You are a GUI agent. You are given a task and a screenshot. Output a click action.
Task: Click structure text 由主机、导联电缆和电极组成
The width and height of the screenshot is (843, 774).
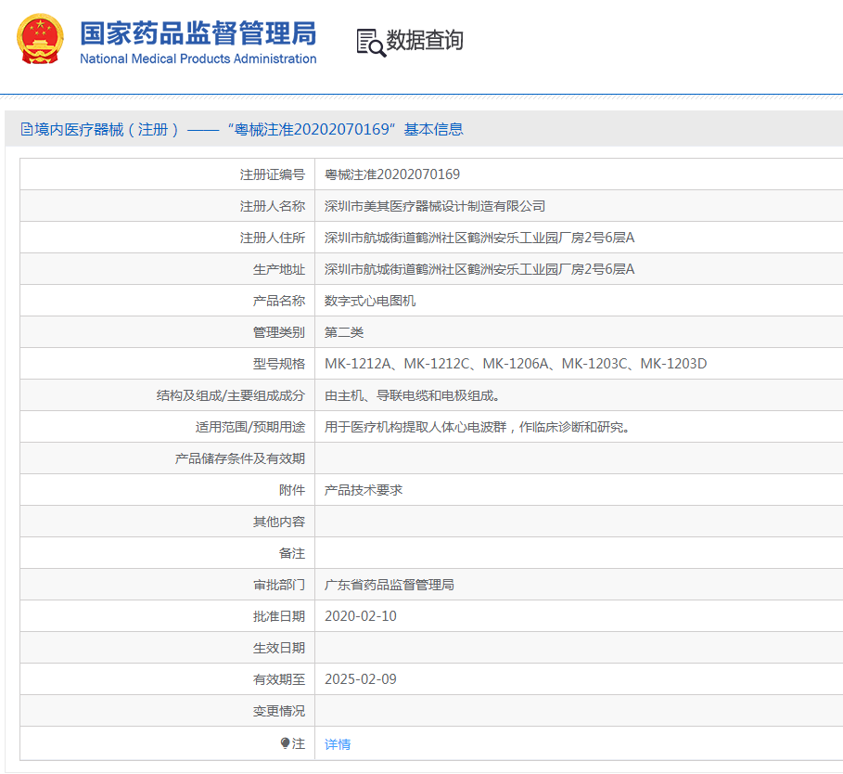(x=413, y=395)
